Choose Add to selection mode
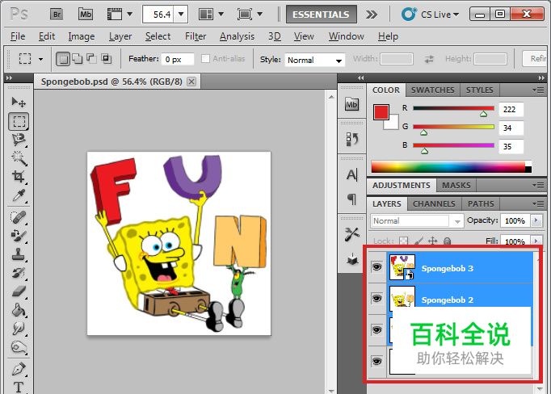 [78, 59]
